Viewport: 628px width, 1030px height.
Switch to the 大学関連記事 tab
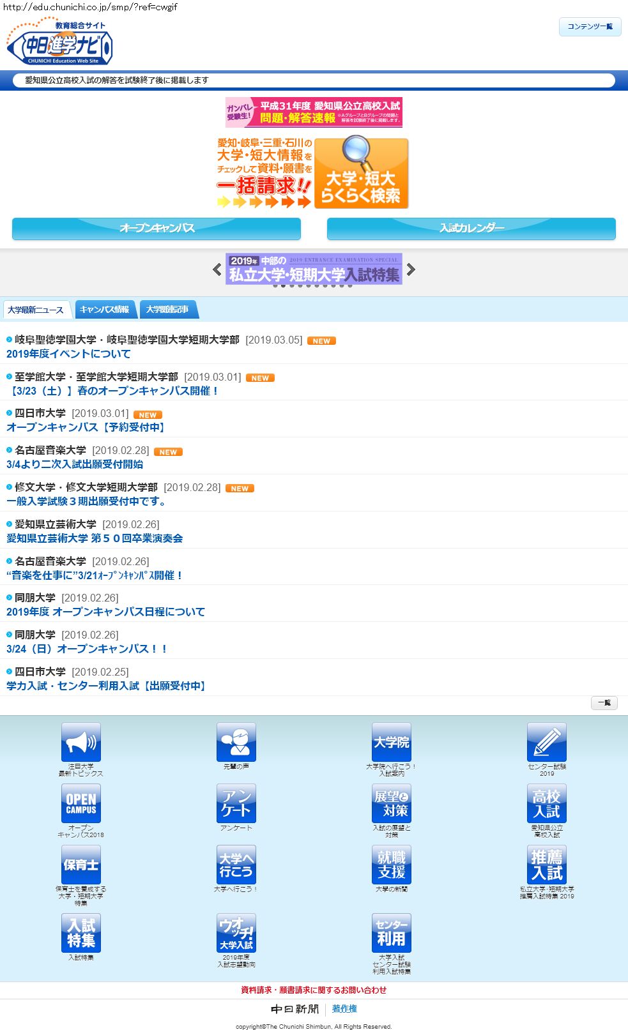pos(167,310)
